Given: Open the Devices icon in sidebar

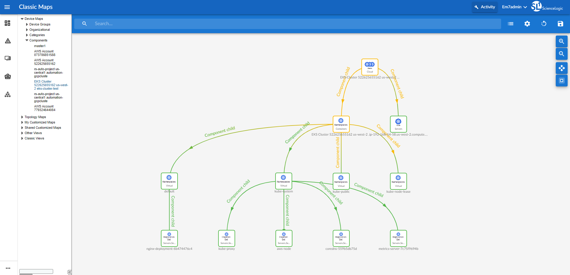Looking at the screenshot, I should pyautogui.click(x=8, y=58).
